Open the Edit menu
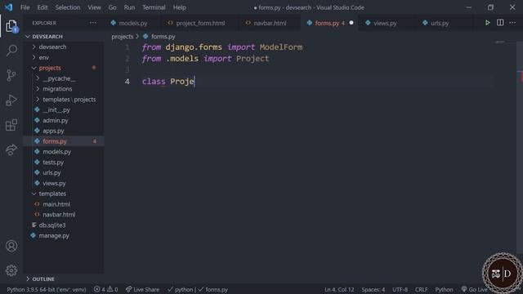The width and height of the screenshot is (523, 294). (x=42, y=7)
